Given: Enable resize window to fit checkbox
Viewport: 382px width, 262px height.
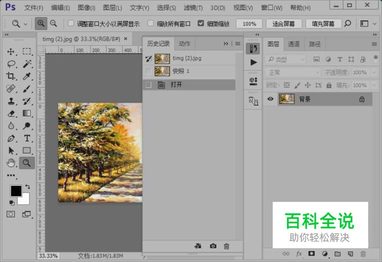Looking at the screenshot, I should tap(71, 23).
